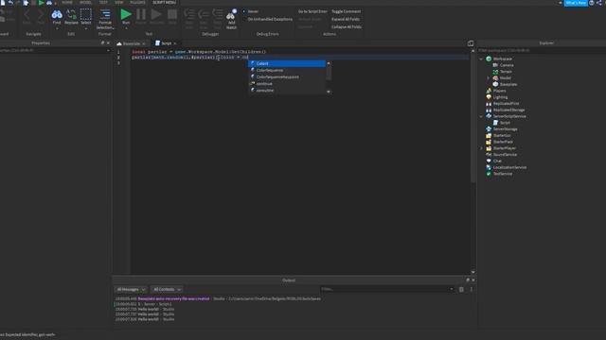Image resolution: width=606 pixels, height=340 pixels.
Task: Click Go to Script Error
Action: [312, 11]
